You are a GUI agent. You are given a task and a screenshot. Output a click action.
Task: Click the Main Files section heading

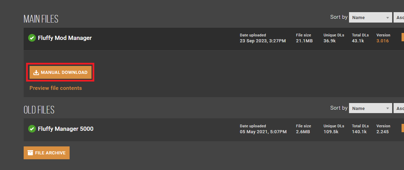coord(41,19)
